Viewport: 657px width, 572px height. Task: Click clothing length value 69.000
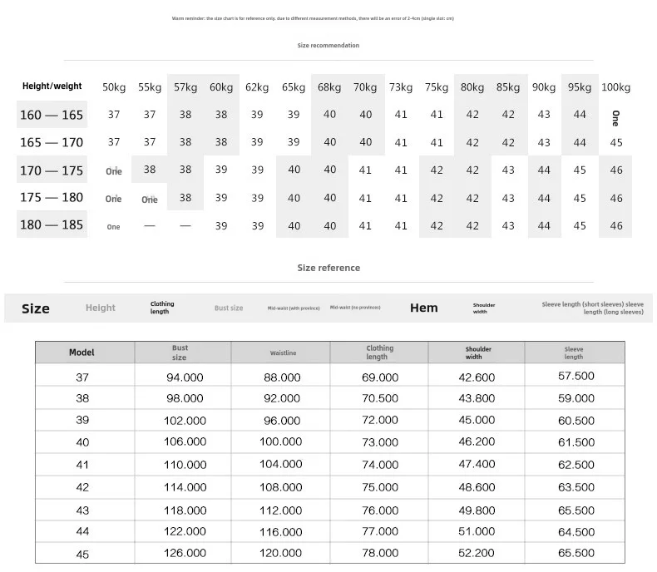pyautogui.click(x=380, y=377)
